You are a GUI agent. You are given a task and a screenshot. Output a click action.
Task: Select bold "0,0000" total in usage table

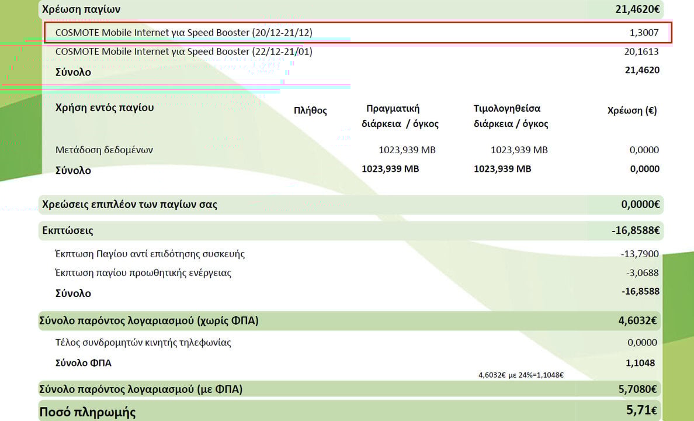(645, 169)
